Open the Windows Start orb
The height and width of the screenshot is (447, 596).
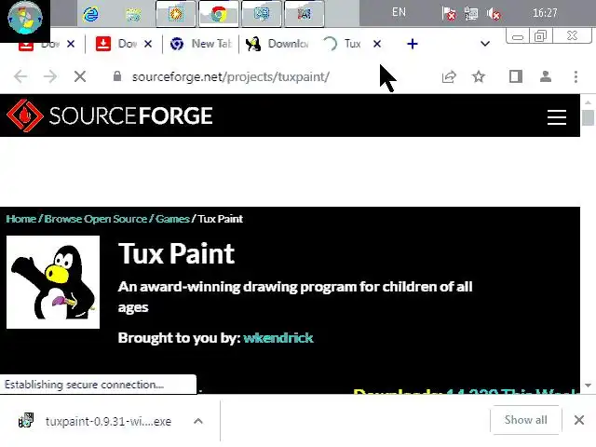click(x=25, y=19)
